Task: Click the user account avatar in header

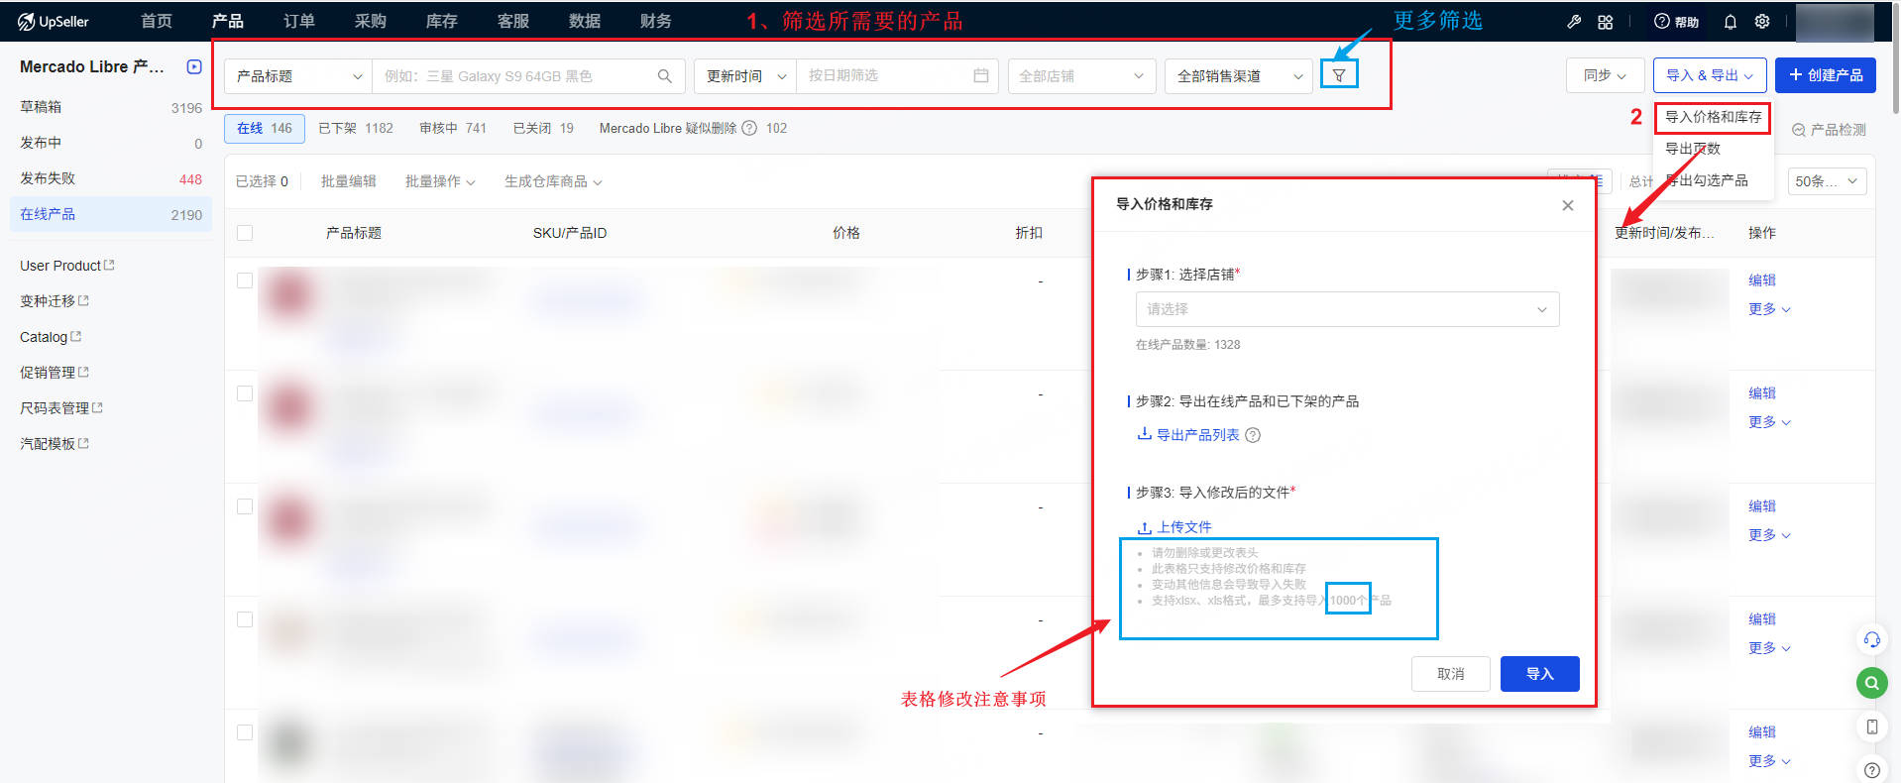Action: click(1835, 21)
